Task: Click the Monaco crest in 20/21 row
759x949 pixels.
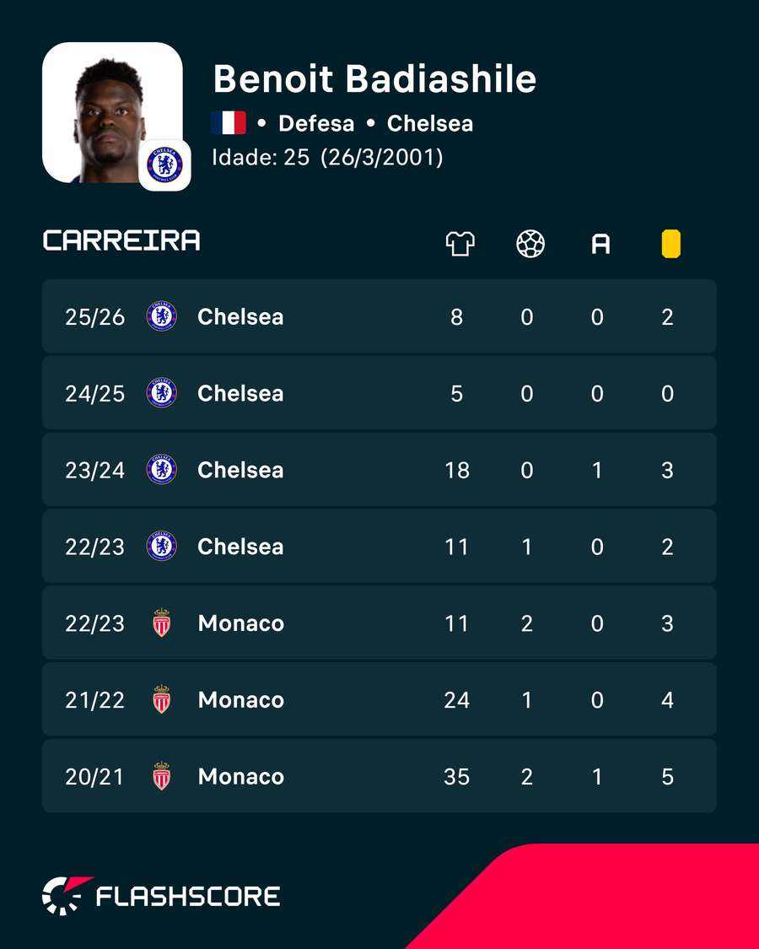Action: click(162, 776)
